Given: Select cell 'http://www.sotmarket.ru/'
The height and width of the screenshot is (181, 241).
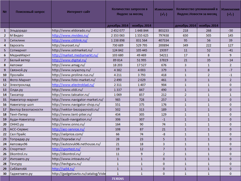Looking at the screenshot, I should click(x=78, y=50).
